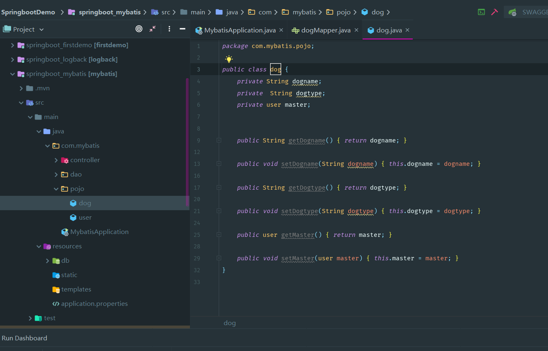Click SpringbootDemo in the breadcrumb

pyautogui.click(x=28, y=12)
